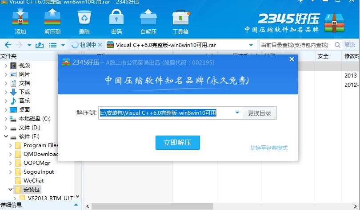
Task: Open navigation history dropdown arrow
Action: [29, 45]
